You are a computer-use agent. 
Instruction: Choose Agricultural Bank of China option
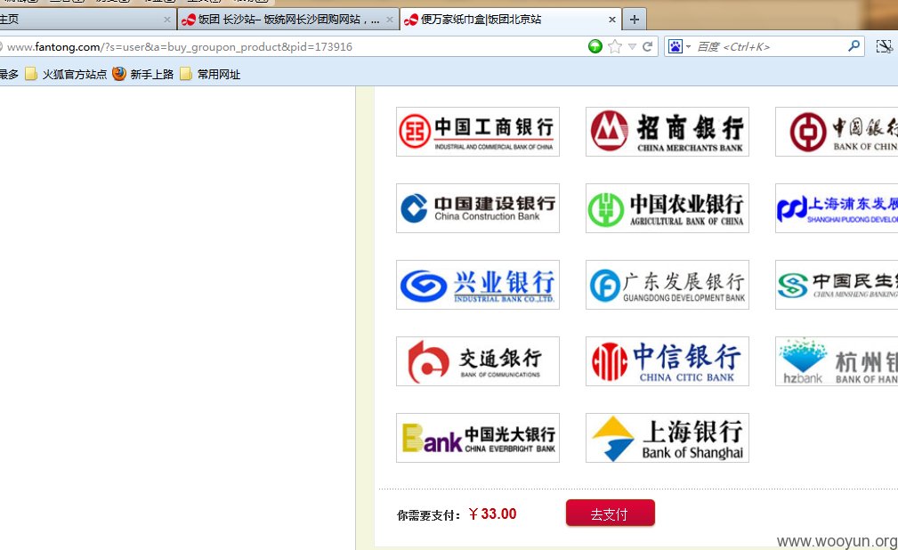click(667, 208)
